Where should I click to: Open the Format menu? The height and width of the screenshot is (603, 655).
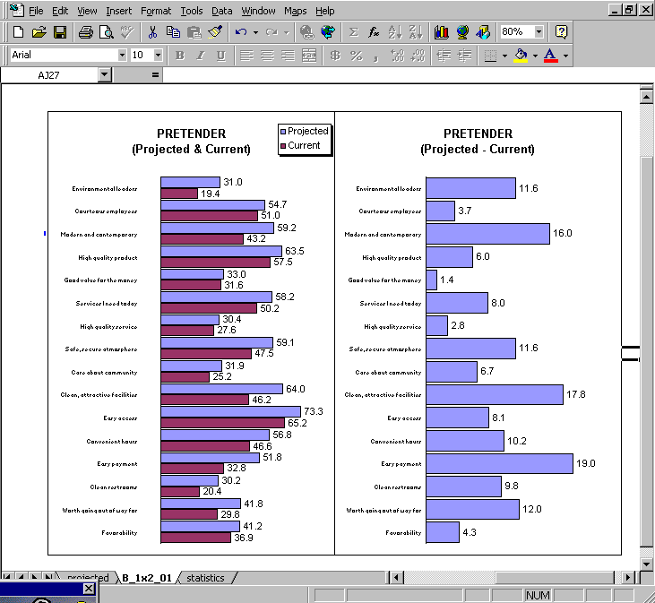pyautogui.click(x=156, y=11)
